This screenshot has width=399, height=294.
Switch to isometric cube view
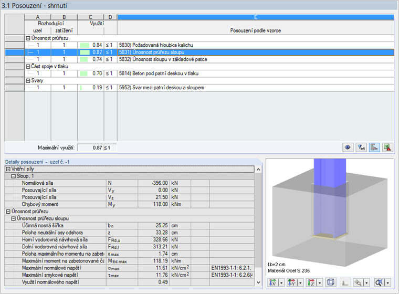331,282
